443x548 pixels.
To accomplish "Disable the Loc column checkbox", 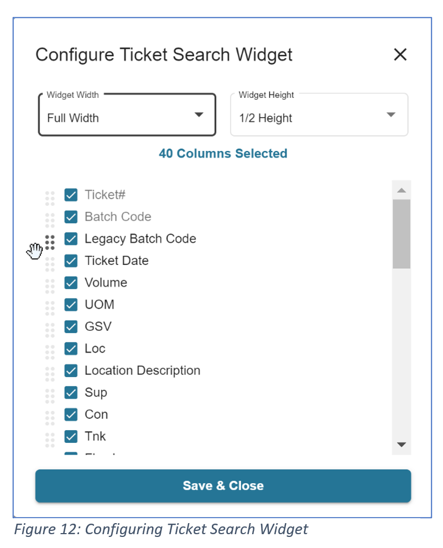I will pos(71,349).
